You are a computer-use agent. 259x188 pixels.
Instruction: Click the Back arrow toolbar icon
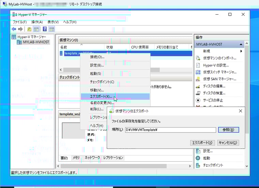click(x=14, y=29)
